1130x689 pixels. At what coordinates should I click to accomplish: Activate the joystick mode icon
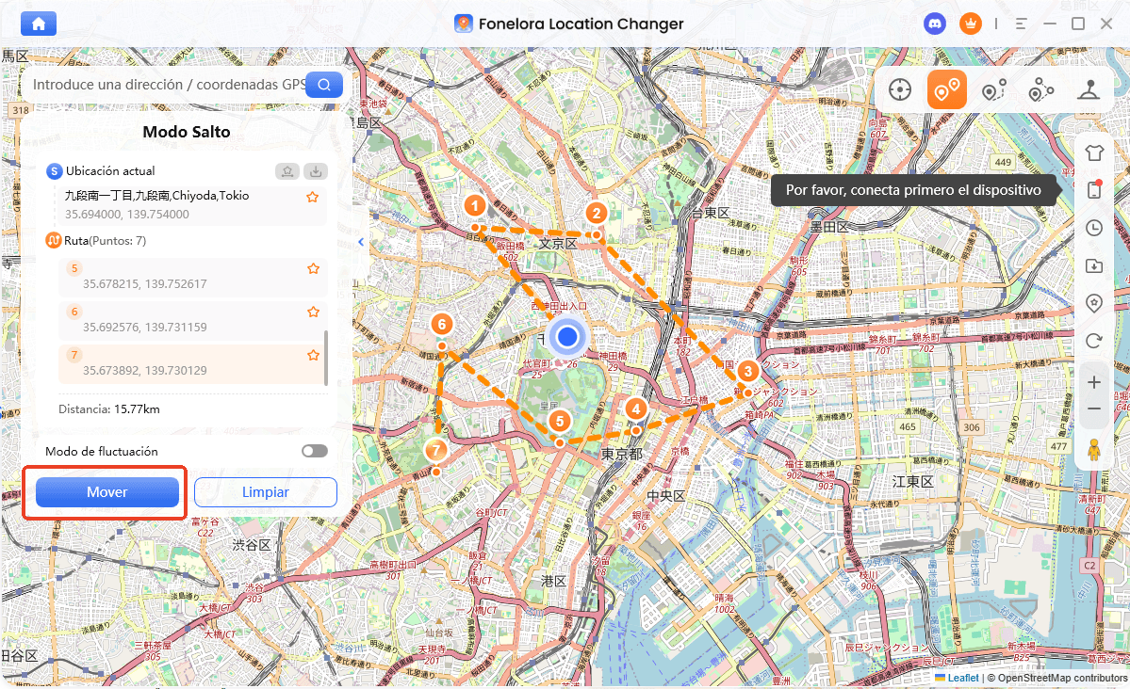click(1089, 90)
